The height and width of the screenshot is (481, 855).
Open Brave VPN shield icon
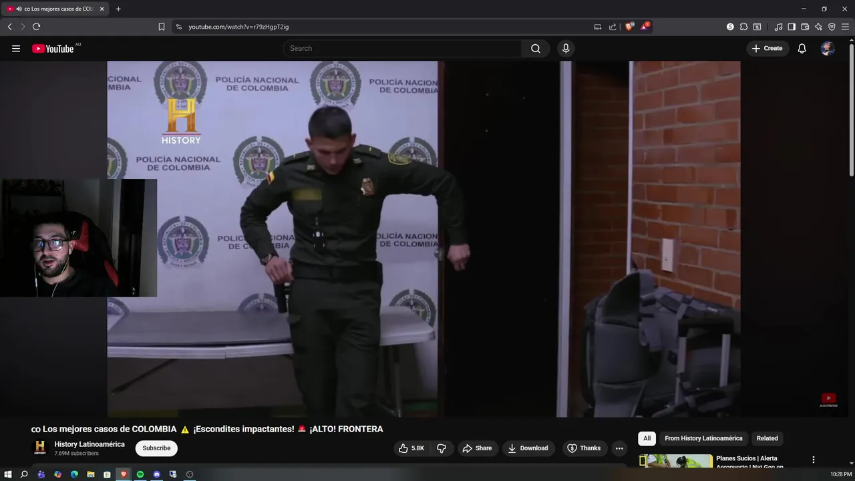click(832, 27)
